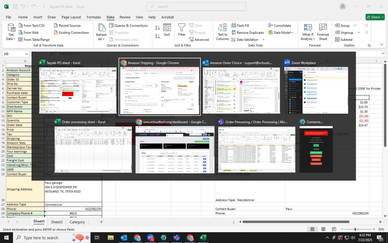Open Ungroup dropdown arrow
Image resolution: width=388 pixels, height=243 pixels.
(x=359, y=32)
